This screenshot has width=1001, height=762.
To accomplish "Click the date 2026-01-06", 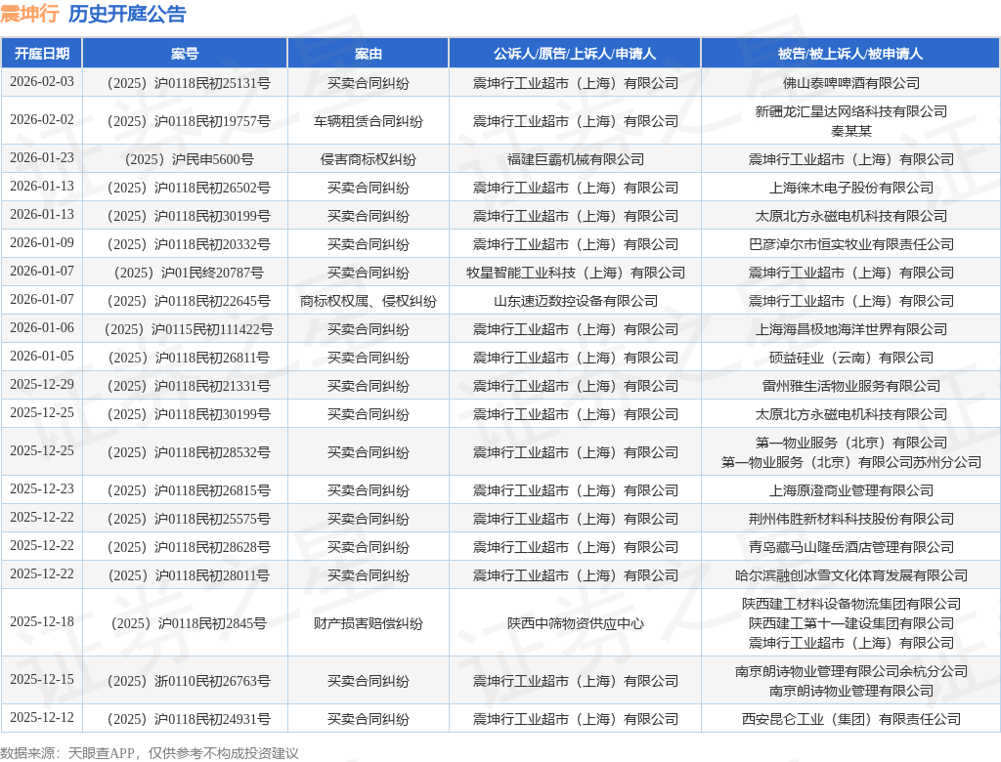I will 41,328.
